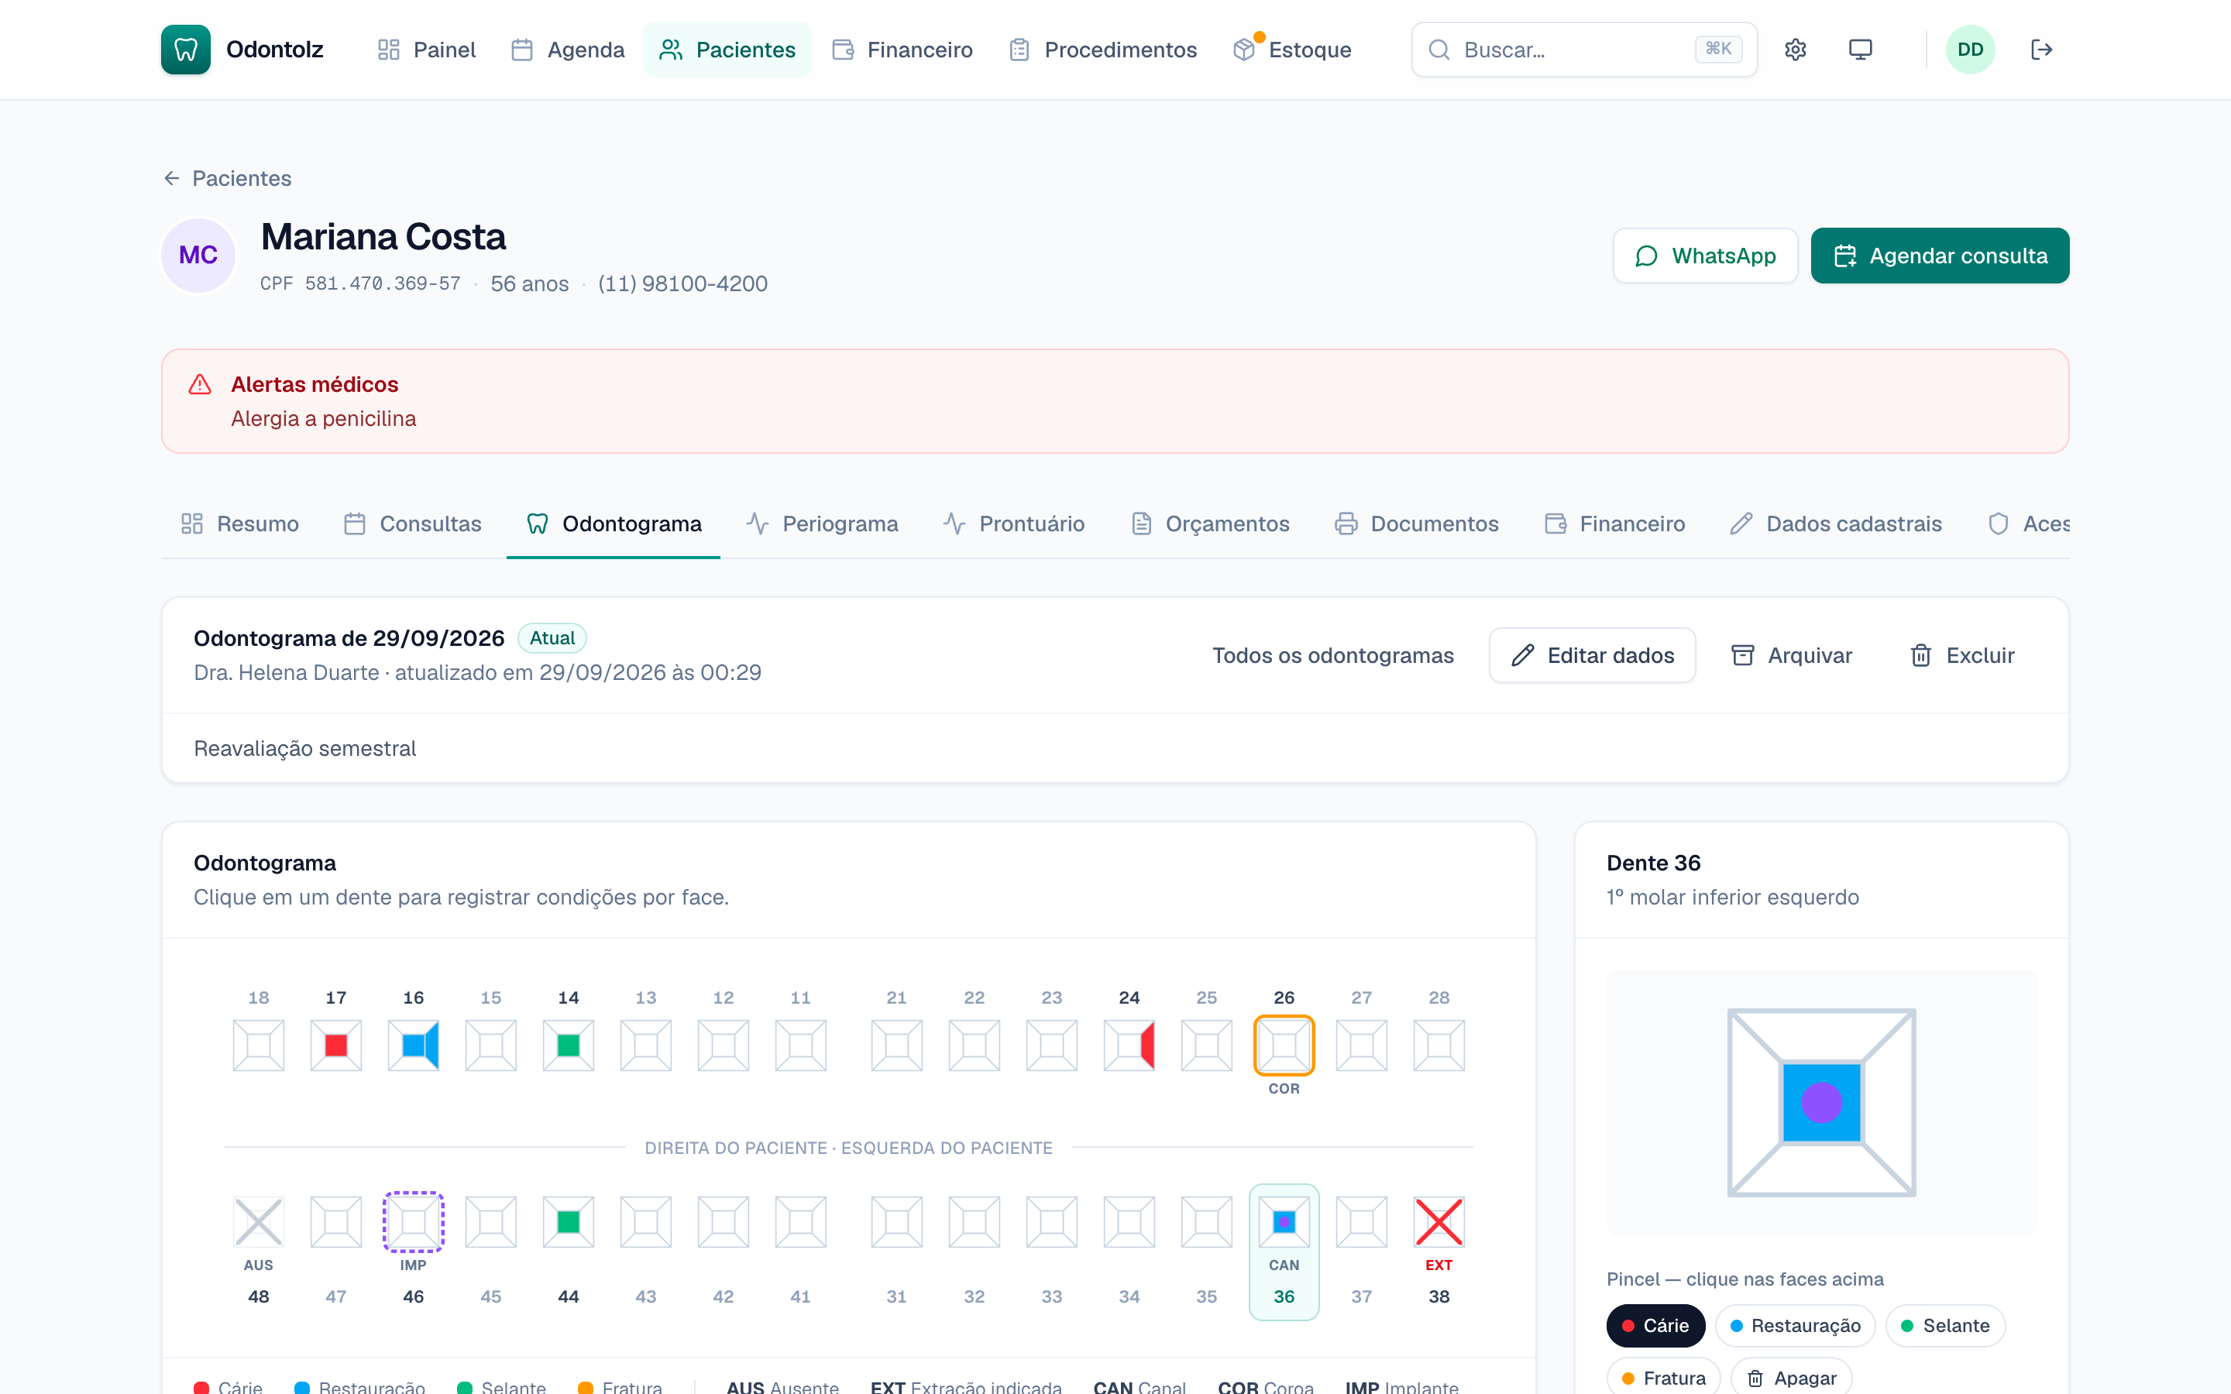Click the Agendar consulta button
This screenshot has height=1394, width=2231.
click(1940, 256)
